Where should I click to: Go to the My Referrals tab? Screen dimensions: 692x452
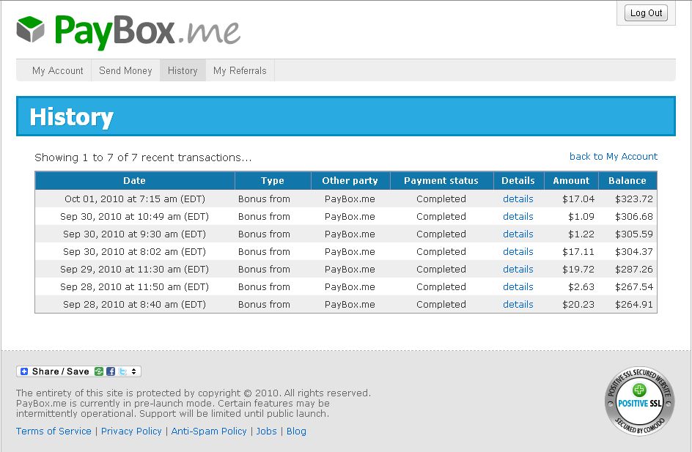point(240,70)
